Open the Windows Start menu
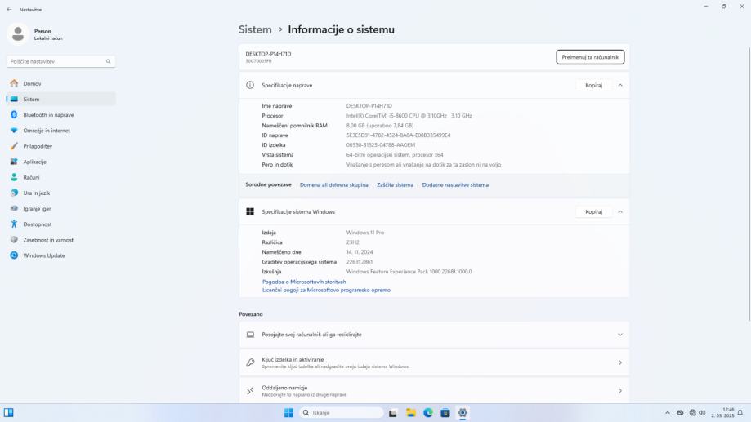Viewport: 751px width, 422px height. (288, 413)
